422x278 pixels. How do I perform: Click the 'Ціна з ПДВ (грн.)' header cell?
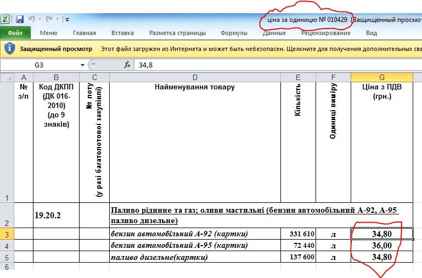[382, 142]
